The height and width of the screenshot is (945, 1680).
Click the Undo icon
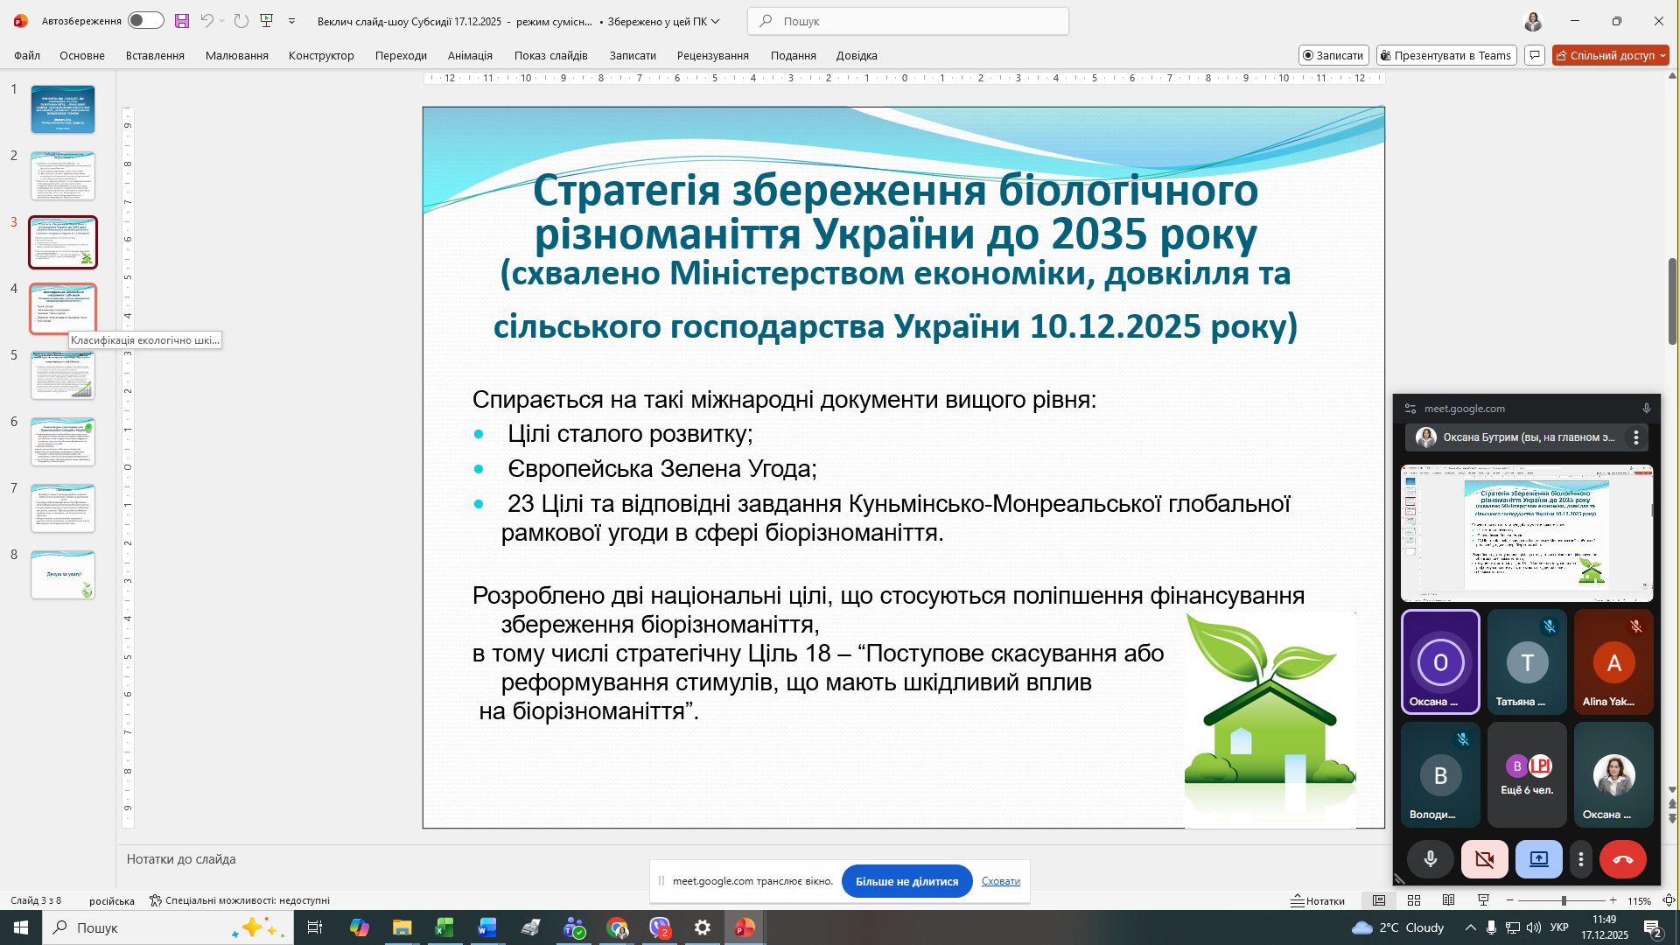pos(208,20)
